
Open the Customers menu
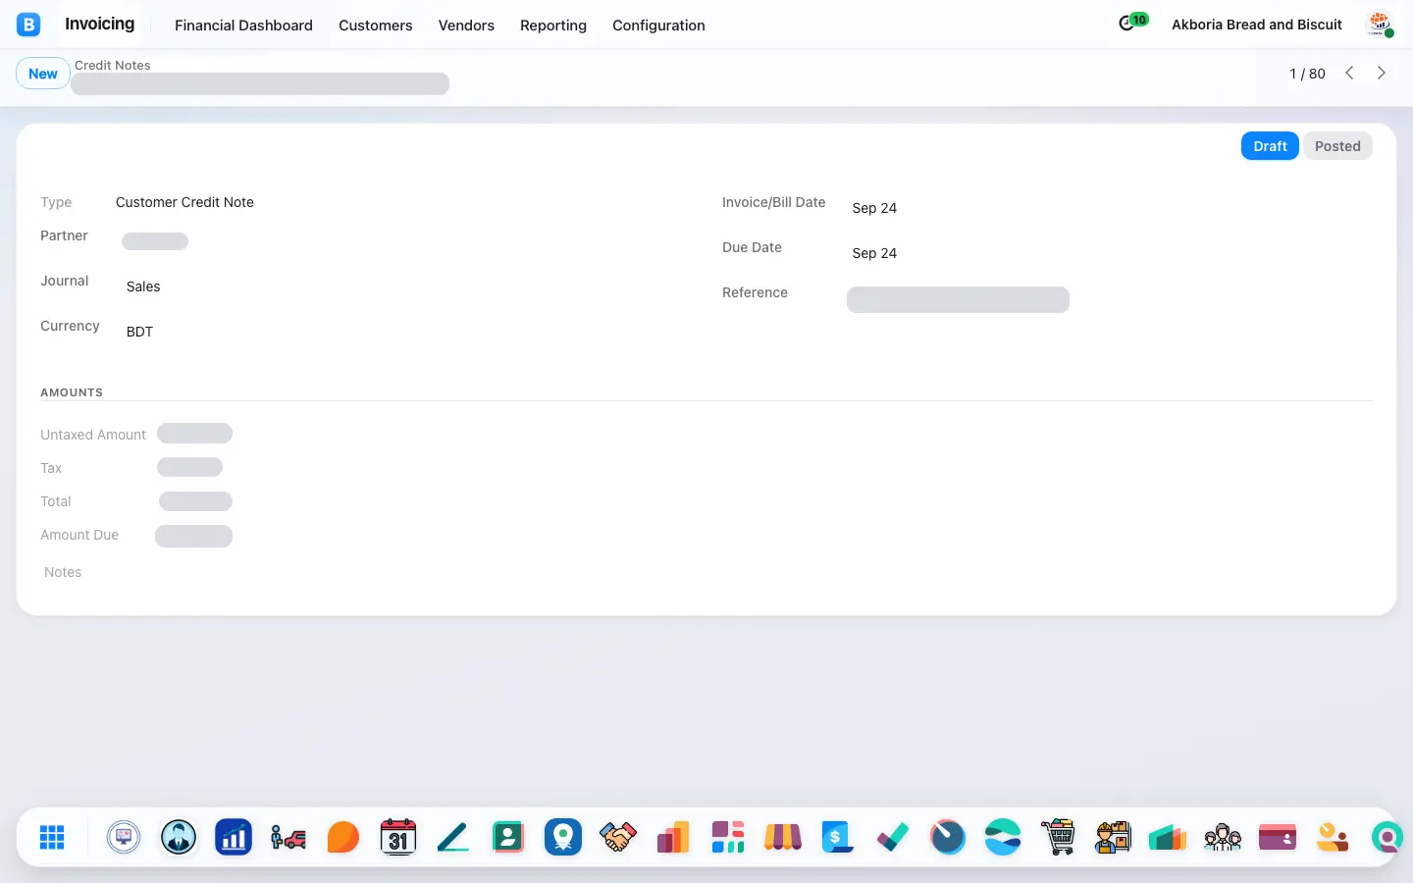[376, 26]
